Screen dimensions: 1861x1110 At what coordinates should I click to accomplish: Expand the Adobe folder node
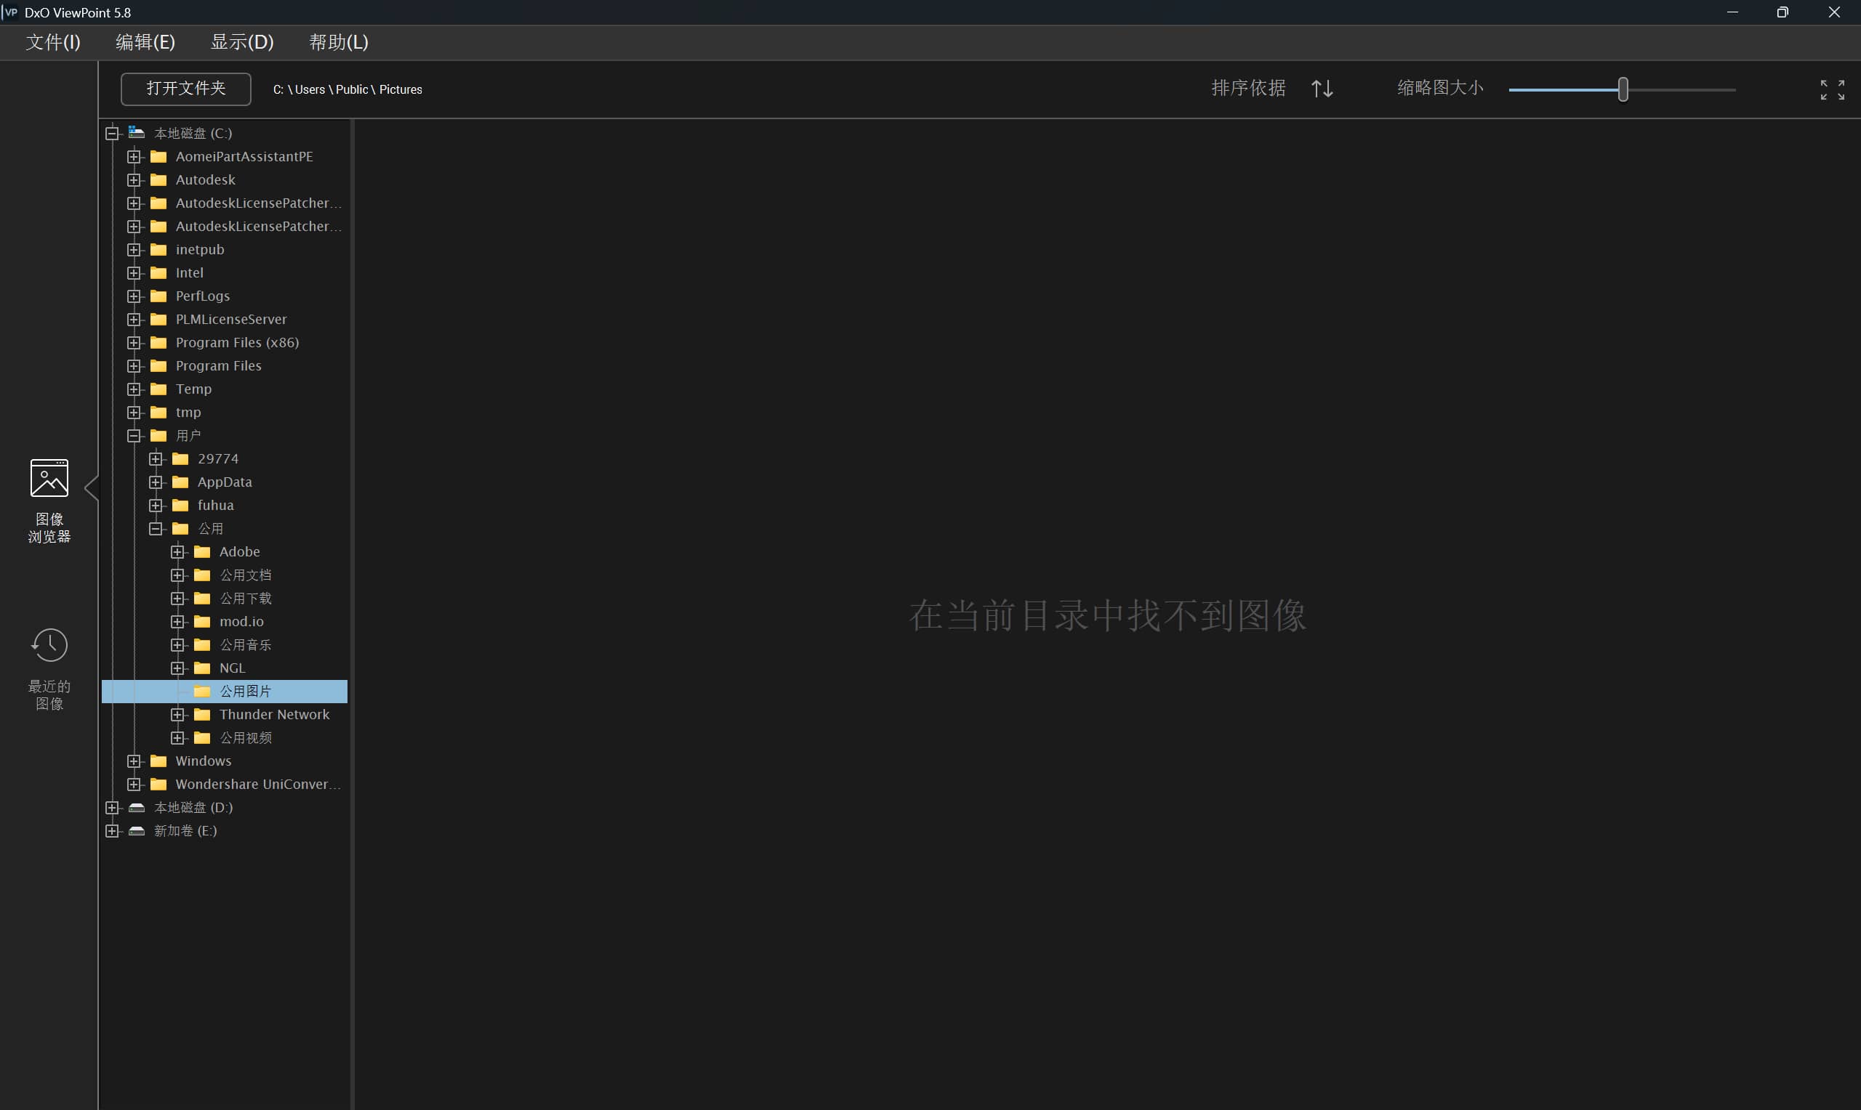tap(177, 552)
